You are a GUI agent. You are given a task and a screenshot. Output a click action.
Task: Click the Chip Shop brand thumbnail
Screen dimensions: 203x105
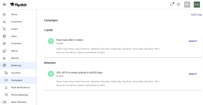(197, 5)
